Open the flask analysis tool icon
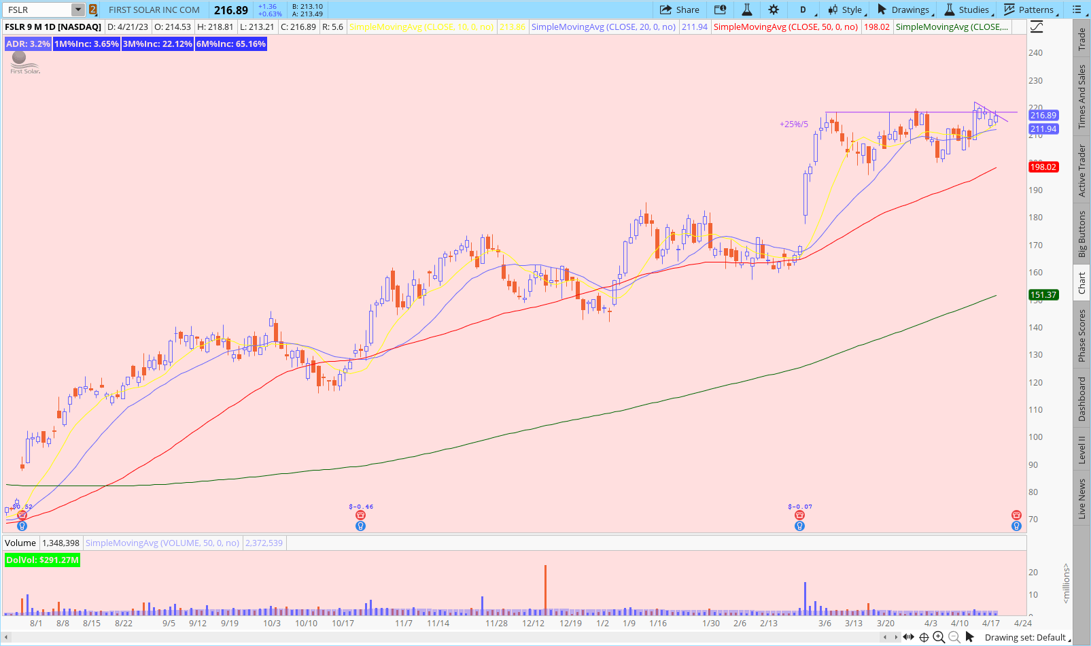The width and height of the screenshot is (1091, 646). (x=746, y=10)
